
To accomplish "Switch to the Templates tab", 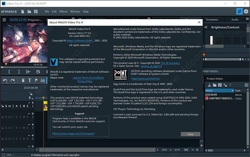I will click(212, 20).
